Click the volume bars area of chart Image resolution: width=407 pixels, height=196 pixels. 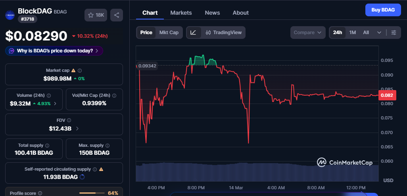257,172
